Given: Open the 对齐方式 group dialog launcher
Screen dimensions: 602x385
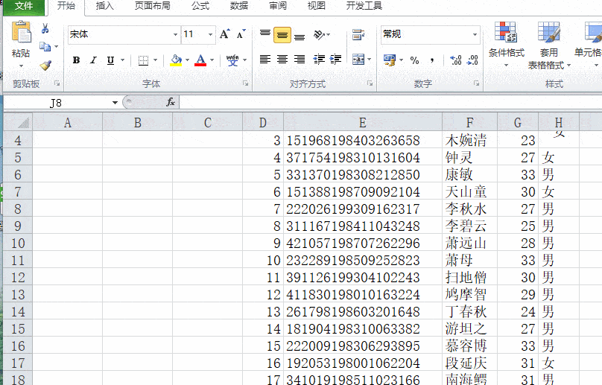Looking at the screenshot, I should click(x=370, y=83).
